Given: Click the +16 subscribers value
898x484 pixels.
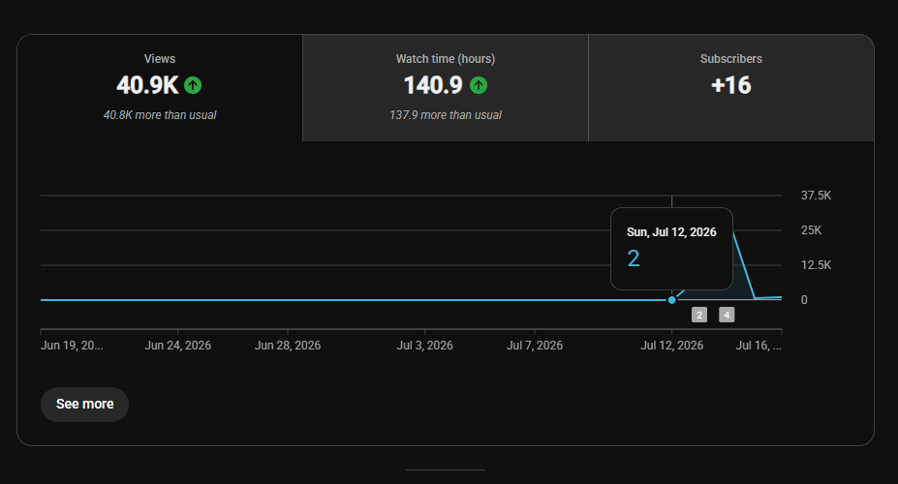Looking at the screenshot, I should (730, 85).
